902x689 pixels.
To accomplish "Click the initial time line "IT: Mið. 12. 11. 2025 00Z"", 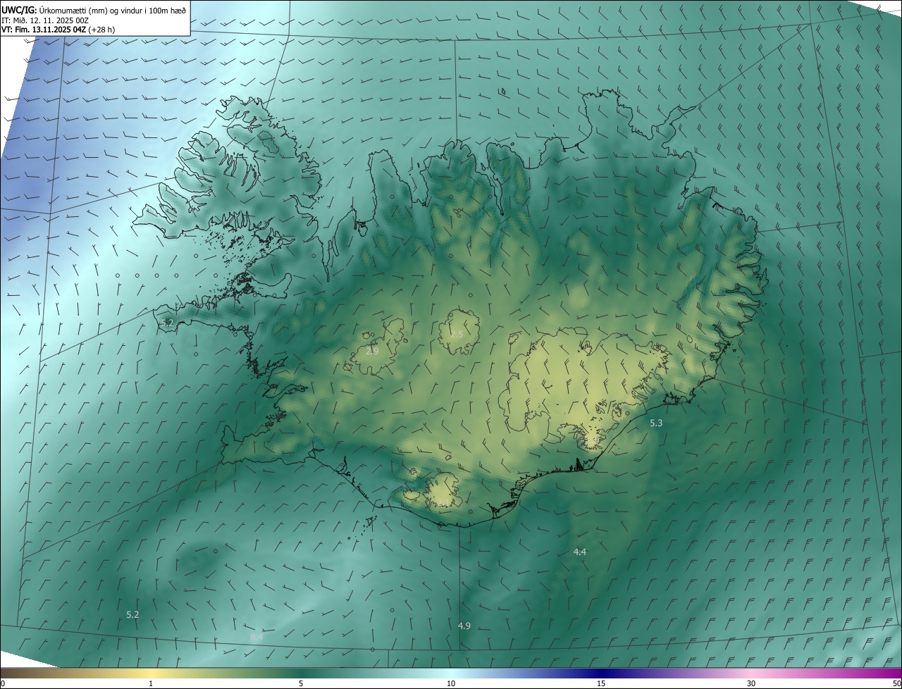I will 44,20.
